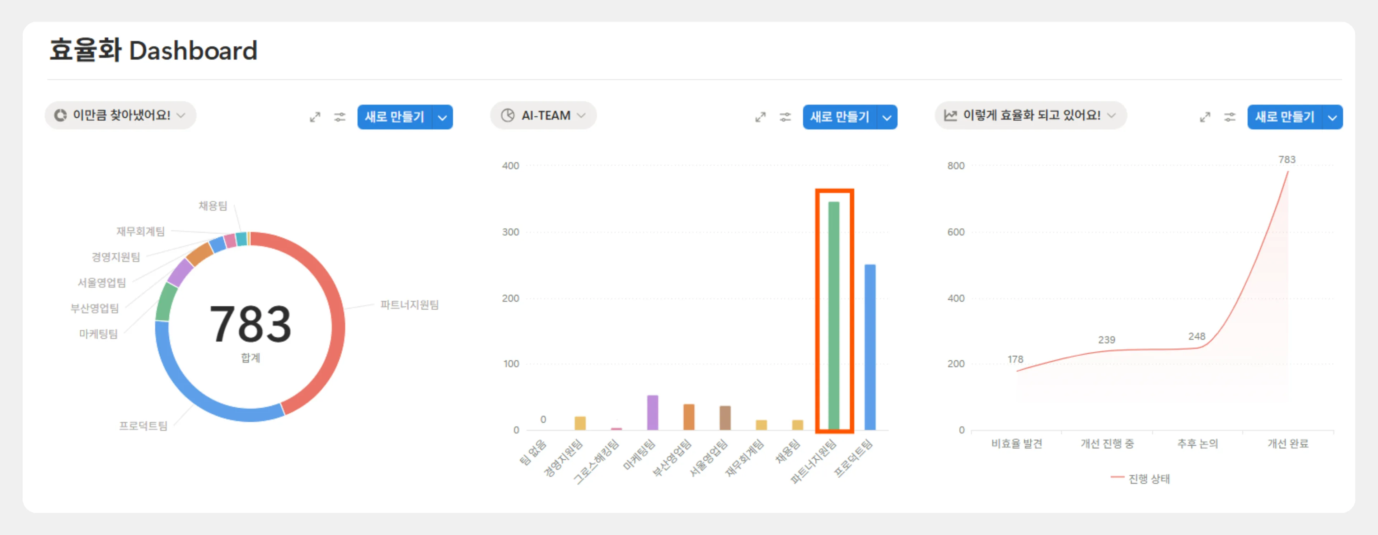This screenshot has height=535, width=1378.
Task: Expand the line chart to fullscreen
Action: [x=1205, y=117]
